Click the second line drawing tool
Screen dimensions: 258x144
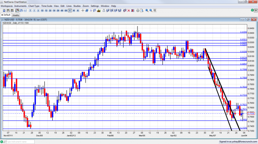point(112,11)
